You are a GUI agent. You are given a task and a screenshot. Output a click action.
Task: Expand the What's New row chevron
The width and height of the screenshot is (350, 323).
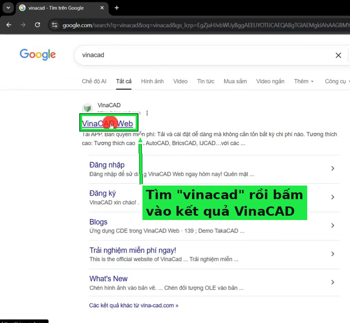(332, 282)
